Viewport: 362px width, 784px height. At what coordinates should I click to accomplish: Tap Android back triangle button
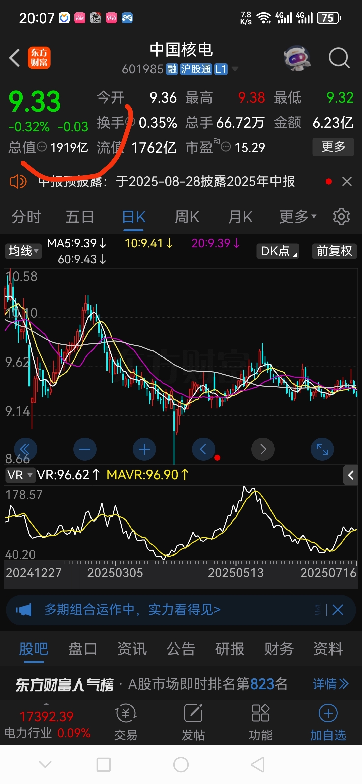point(258,765)
